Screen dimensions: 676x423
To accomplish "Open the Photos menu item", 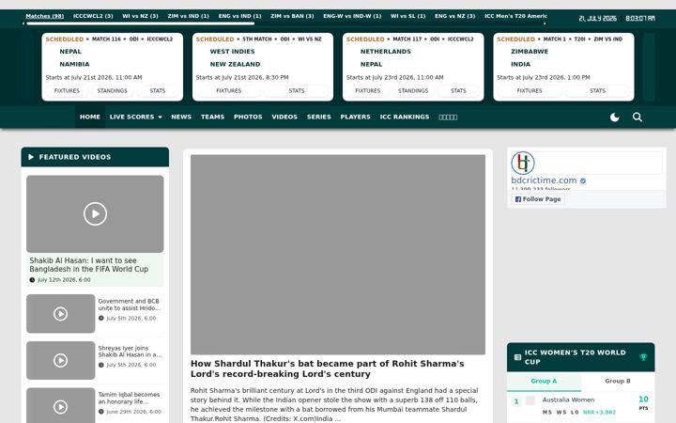I will [x=248, y=117].
